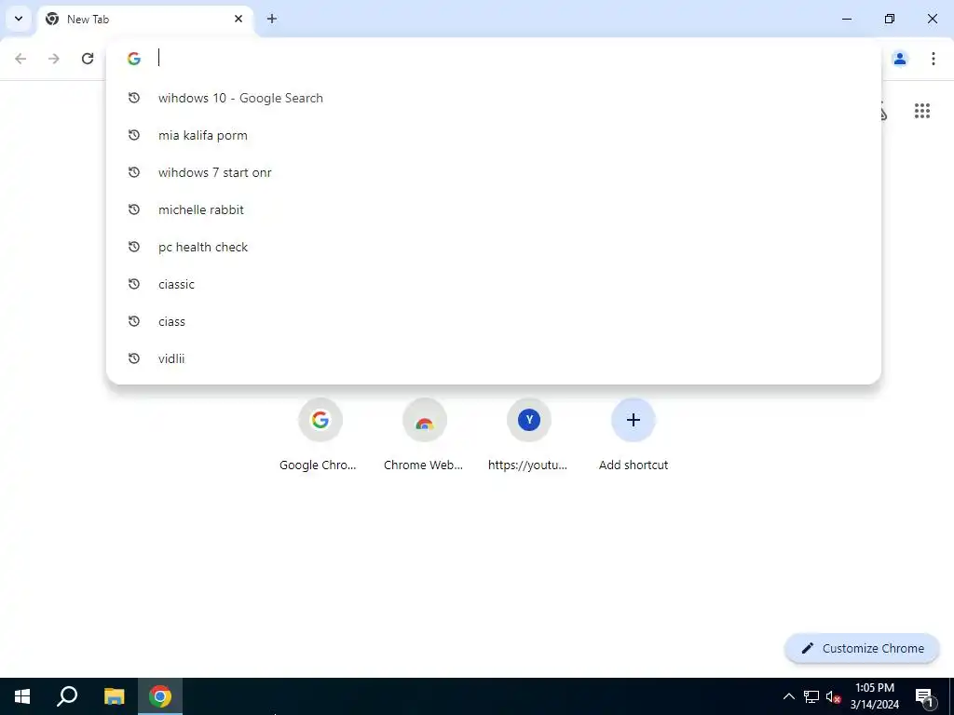Viewport: 954px width, 715px height.
Task: Open the notification center icon
Action: (924, 696)
